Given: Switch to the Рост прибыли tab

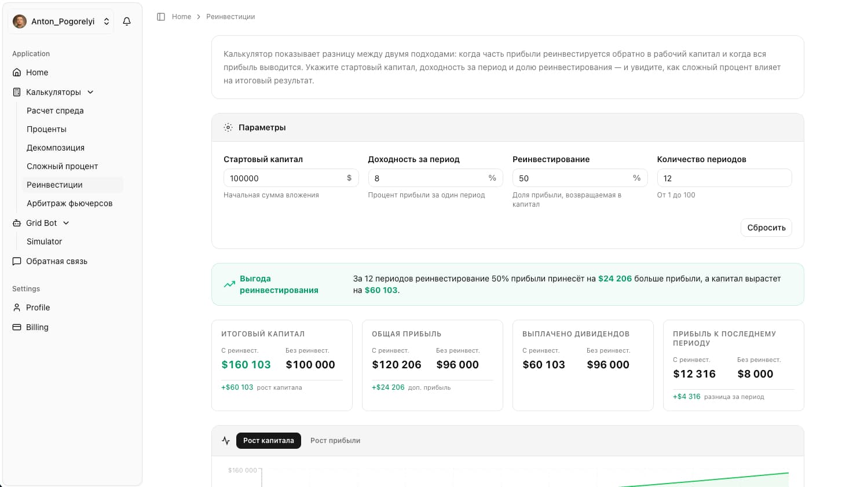Looking at the screenshot, I should point(335,441).
